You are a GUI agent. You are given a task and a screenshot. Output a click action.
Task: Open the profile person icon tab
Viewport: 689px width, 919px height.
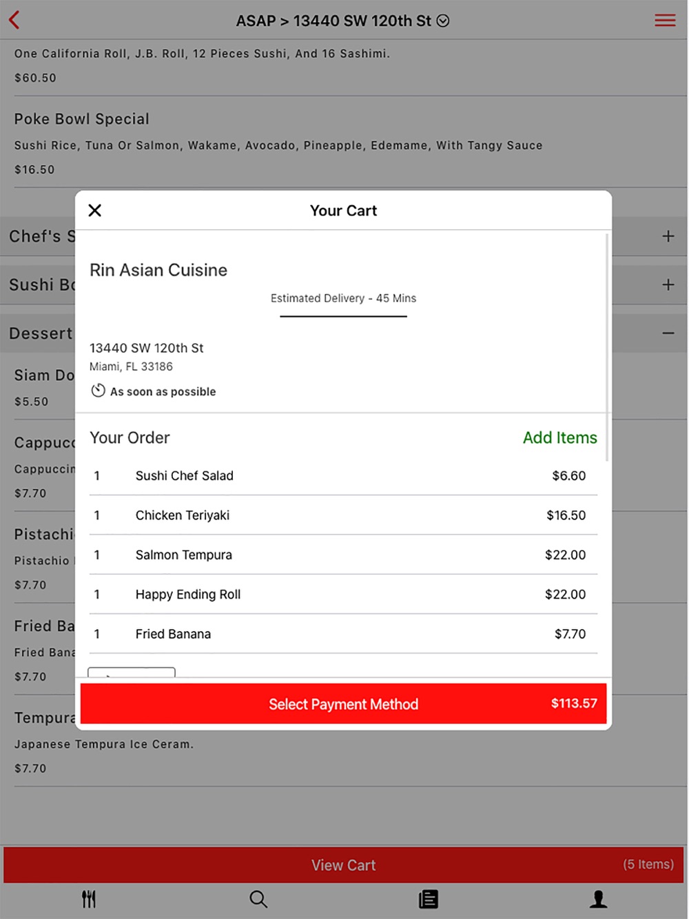(598, 898)
